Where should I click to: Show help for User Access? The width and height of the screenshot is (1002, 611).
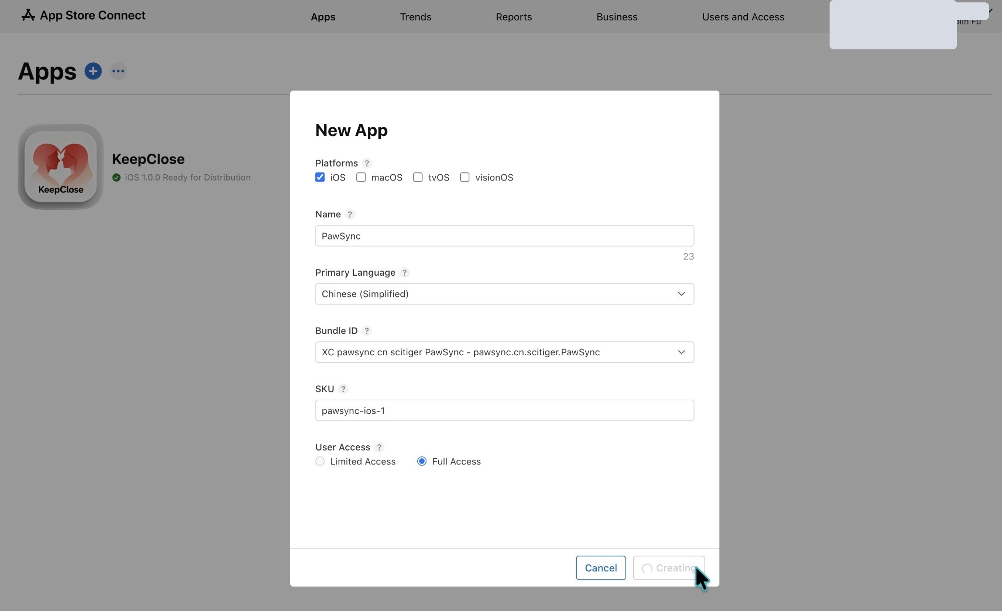pos(379,447)
